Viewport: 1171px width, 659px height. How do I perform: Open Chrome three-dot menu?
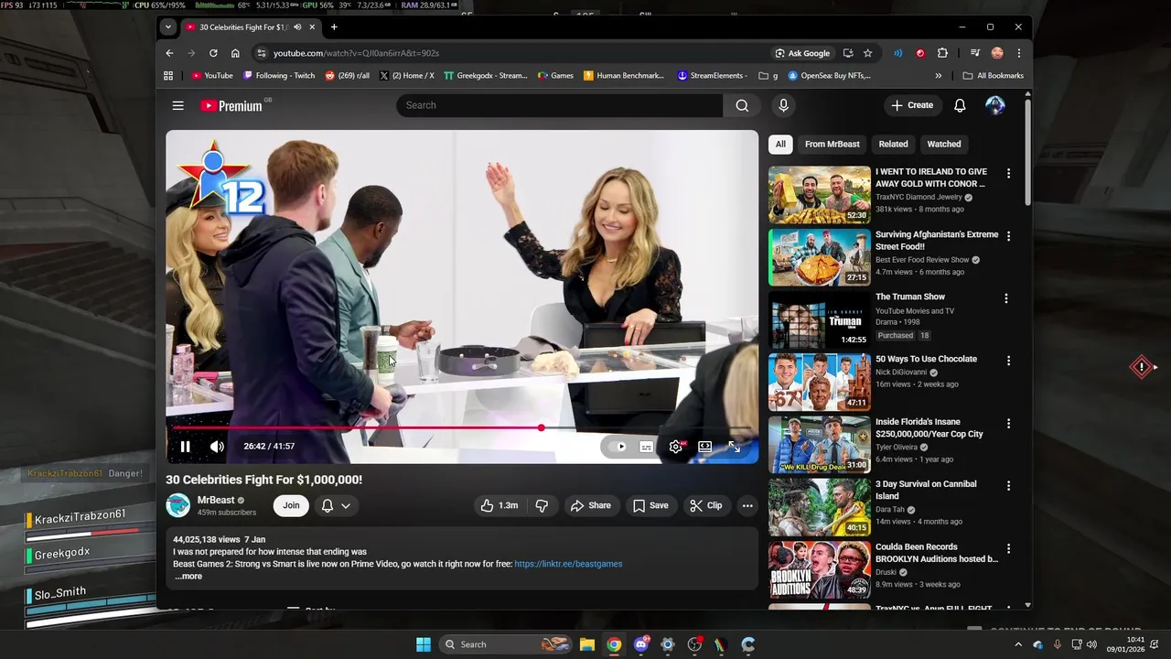click(1018, 53)
